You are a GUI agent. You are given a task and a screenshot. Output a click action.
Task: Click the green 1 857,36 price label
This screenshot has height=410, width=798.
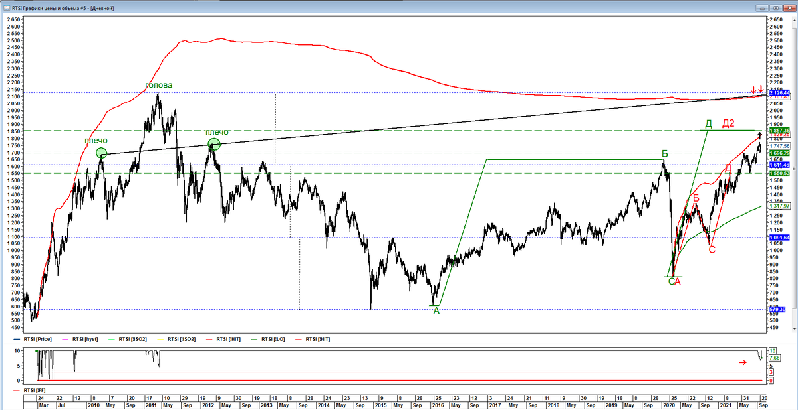779,130
